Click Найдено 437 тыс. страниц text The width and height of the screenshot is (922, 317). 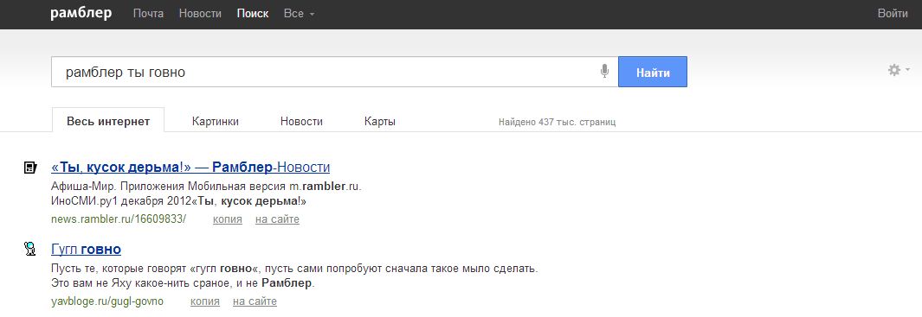pos(557,123)
